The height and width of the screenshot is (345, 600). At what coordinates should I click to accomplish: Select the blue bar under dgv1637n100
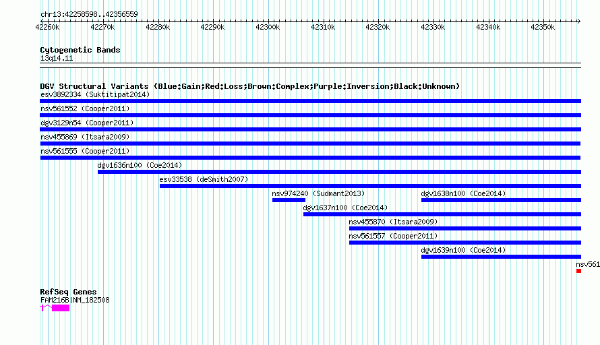[442, 214]
